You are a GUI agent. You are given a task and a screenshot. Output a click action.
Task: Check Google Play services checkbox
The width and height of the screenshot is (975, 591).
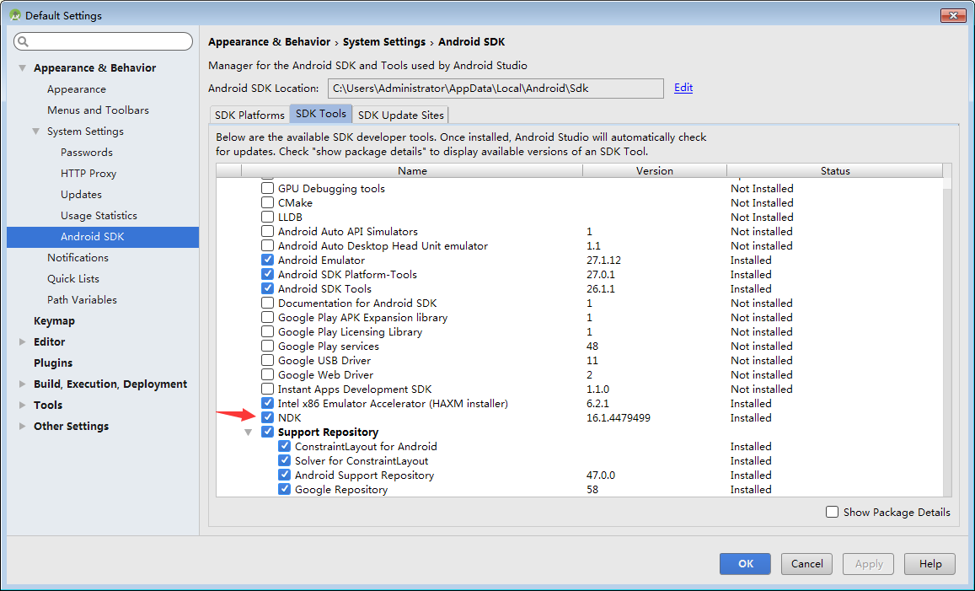click(267, 346)
